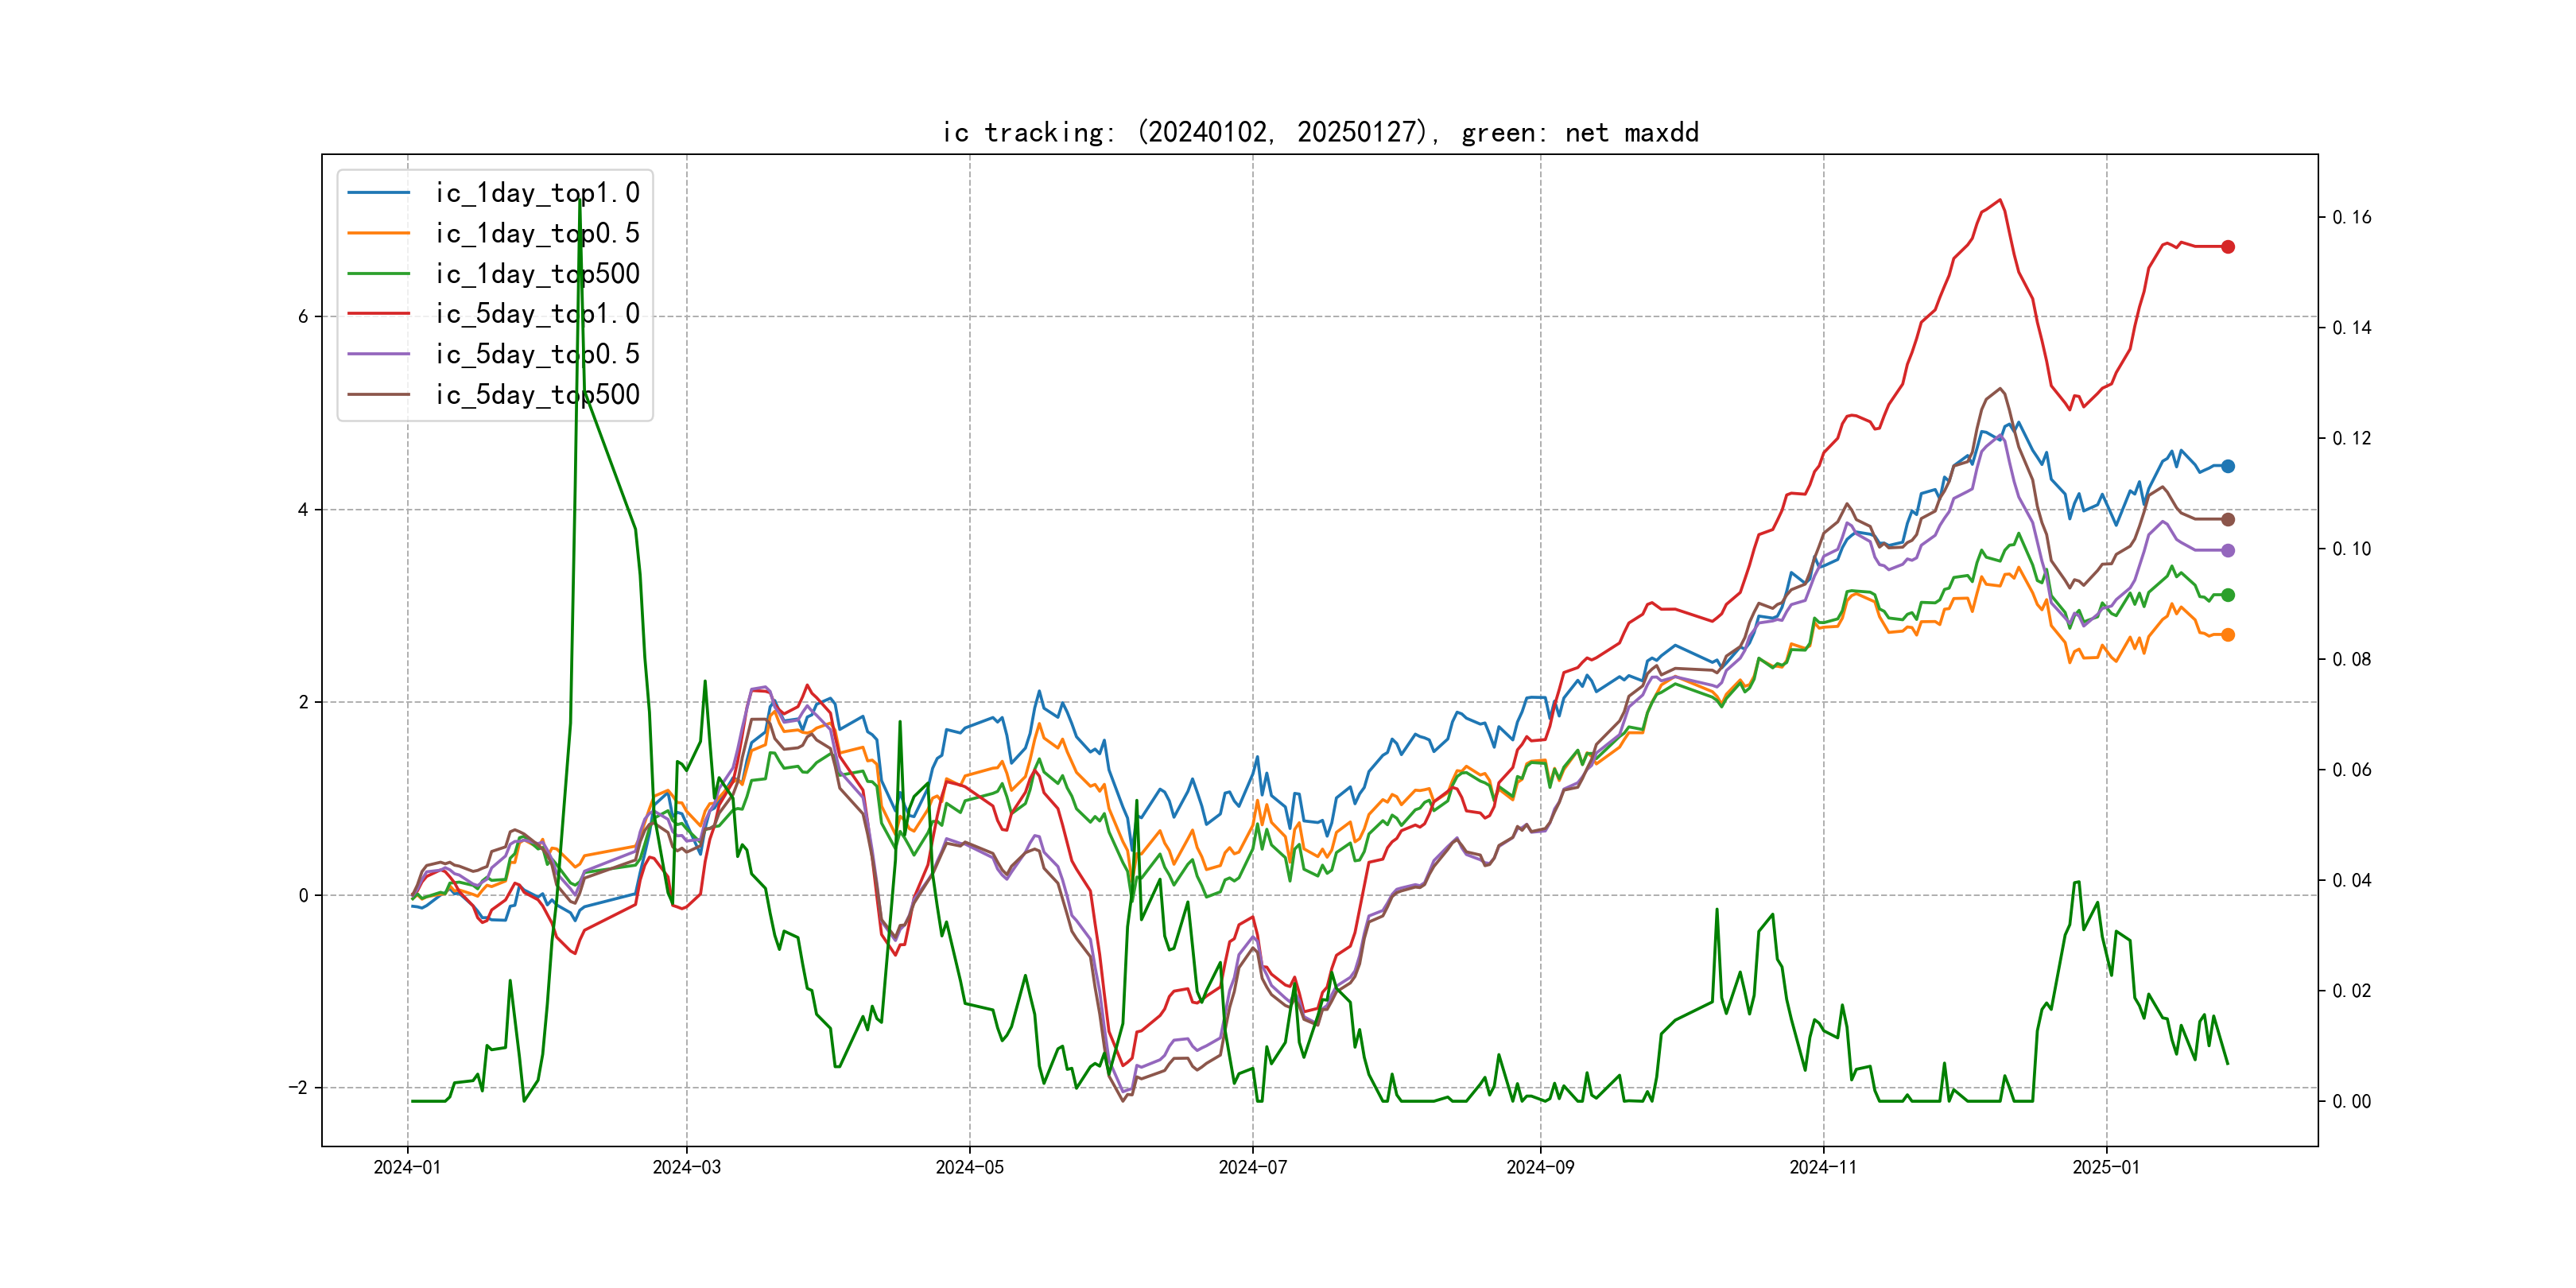Click the 2025-01 x-axis label
The image size is (2576, 1288).
coord(2106,1168)
